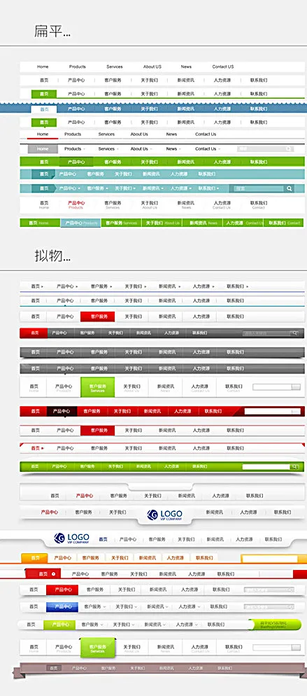The width and height of the screenshot is (307, 696).
Task: Click green pill button on rounded bar
Action: [275, 625]
